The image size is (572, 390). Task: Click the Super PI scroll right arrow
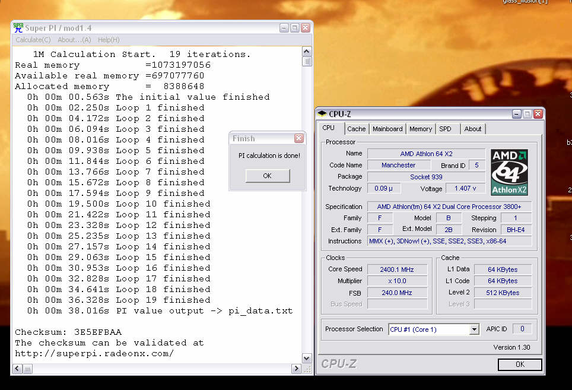(x=296, y=369)
